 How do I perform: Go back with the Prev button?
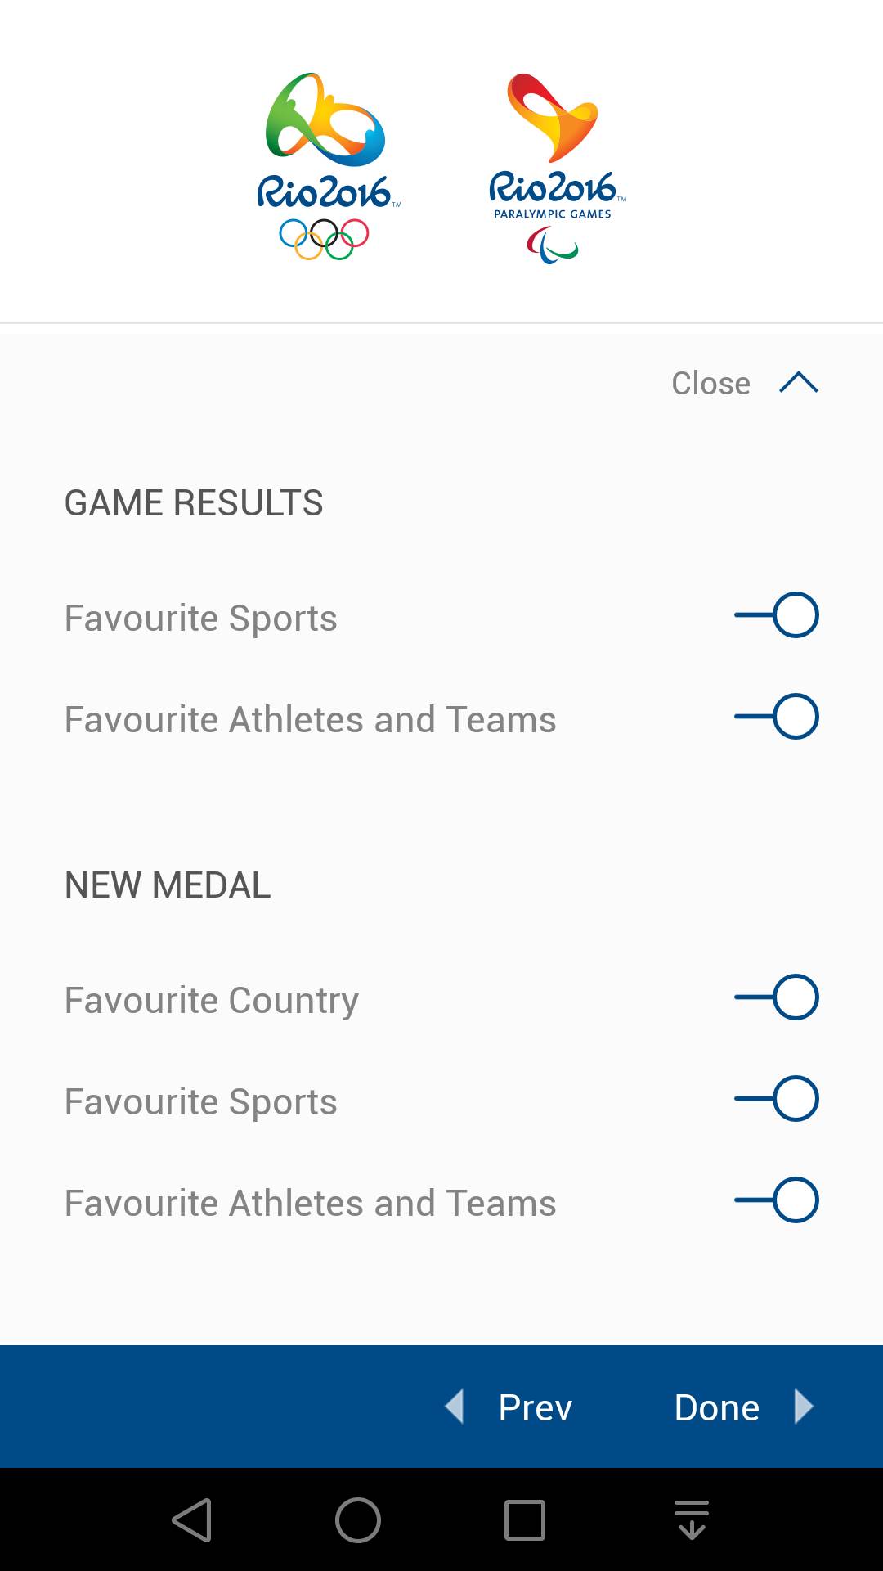point(535,1407)
